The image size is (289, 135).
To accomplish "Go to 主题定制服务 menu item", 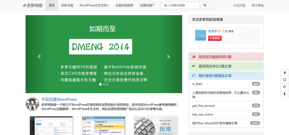I will pyautogui.click(x=124, y=5).
